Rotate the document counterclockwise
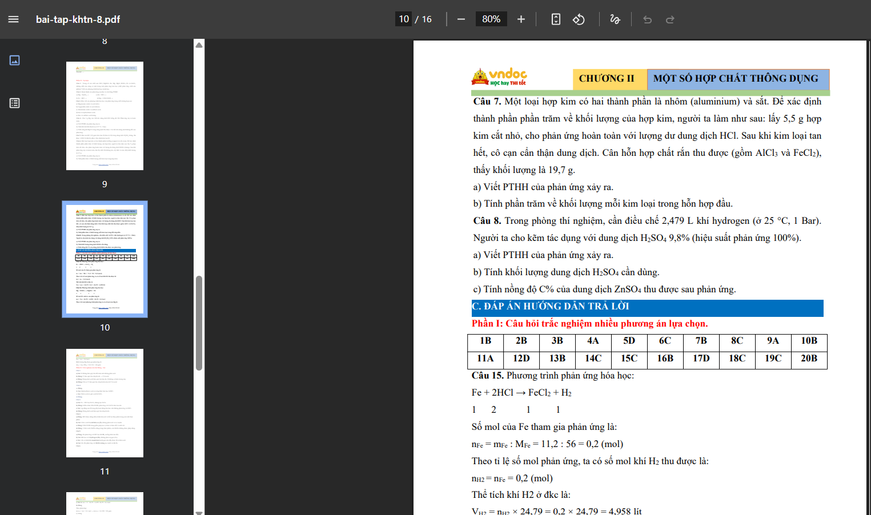The width and height of the screenshot is (871, 515). [x=579, y=19]
